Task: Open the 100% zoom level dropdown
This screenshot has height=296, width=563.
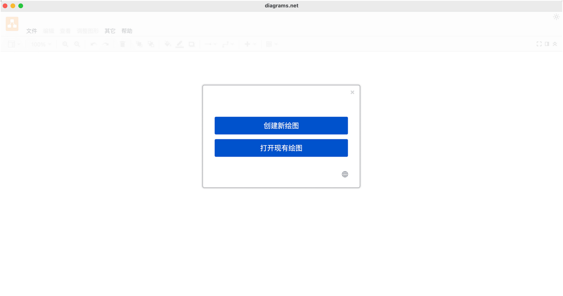Action: pyautogui.click(x=41, y=44)
